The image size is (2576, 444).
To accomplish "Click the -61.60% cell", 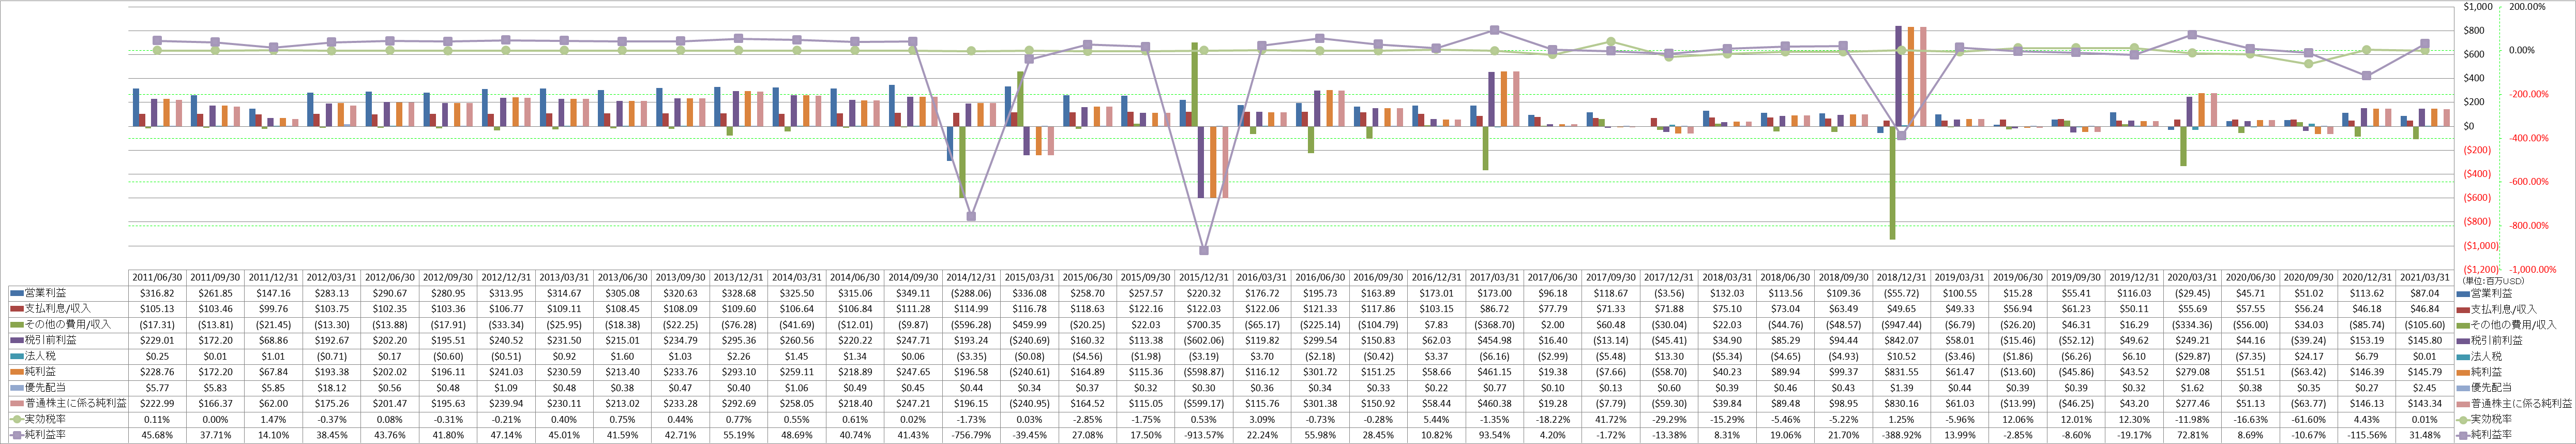I will tap(2308, 419).
